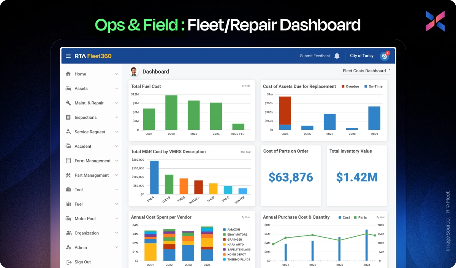
Task: Open the Organization menu item
Action: click(x=92, y=233)
